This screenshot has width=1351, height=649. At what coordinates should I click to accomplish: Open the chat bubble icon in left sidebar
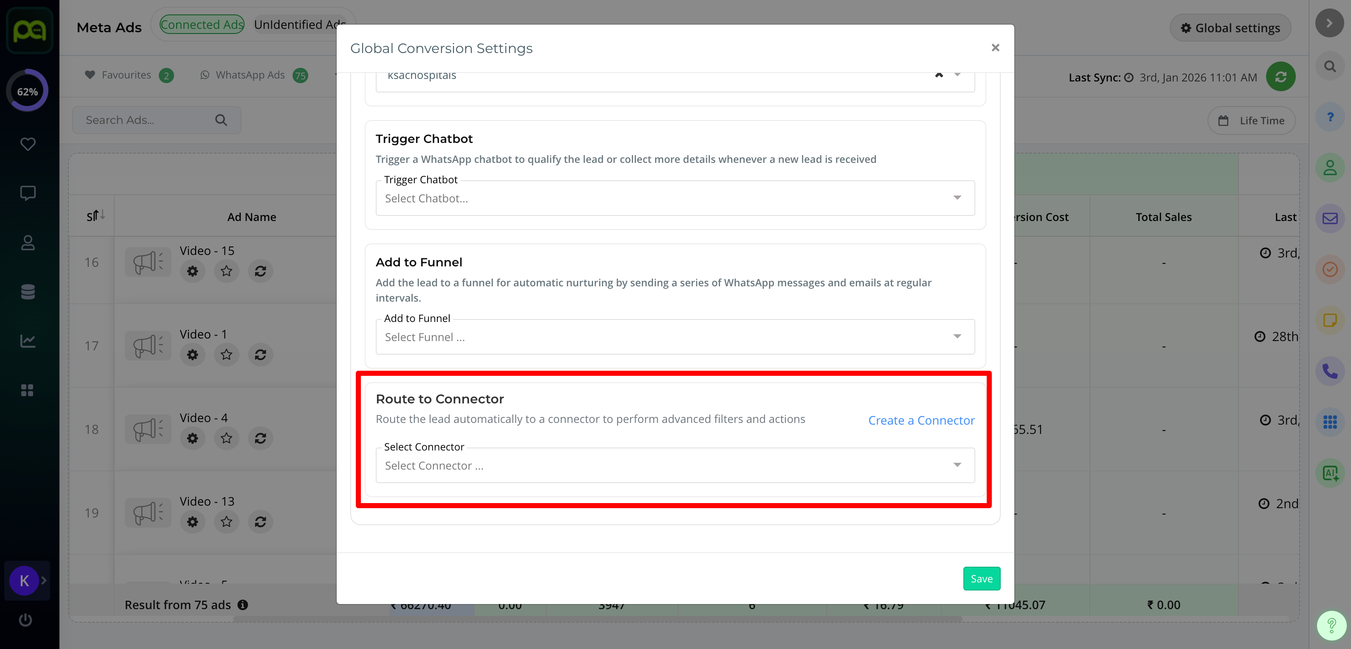(28, 193)
